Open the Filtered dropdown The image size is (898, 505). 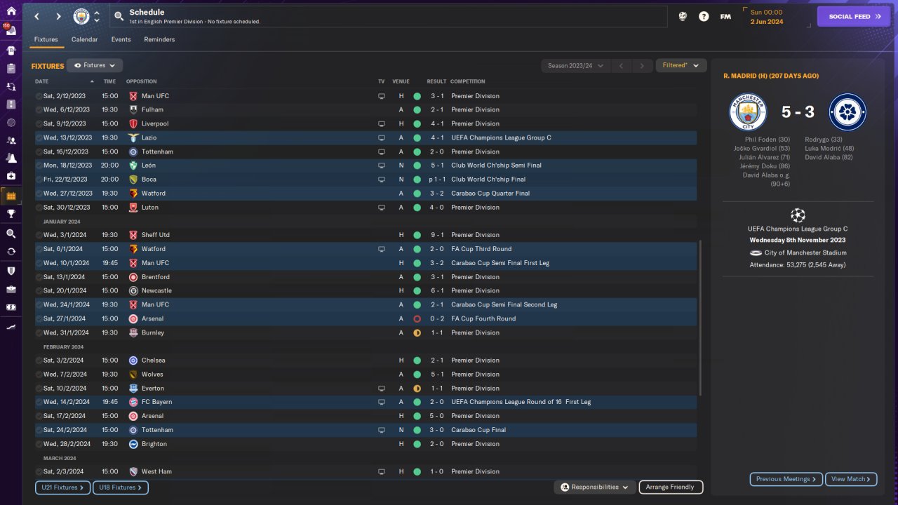pos(681,65)
